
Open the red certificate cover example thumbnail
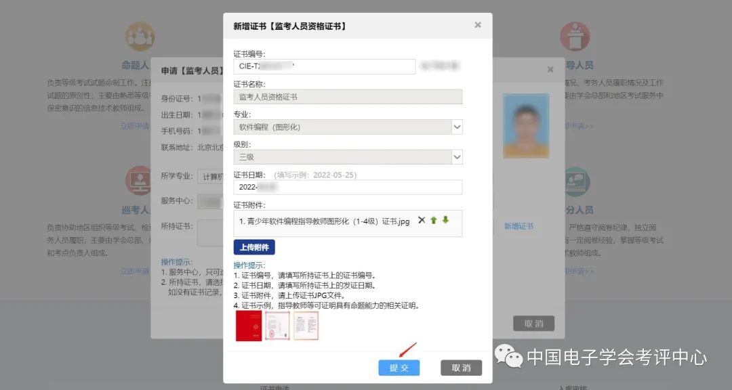248,326
